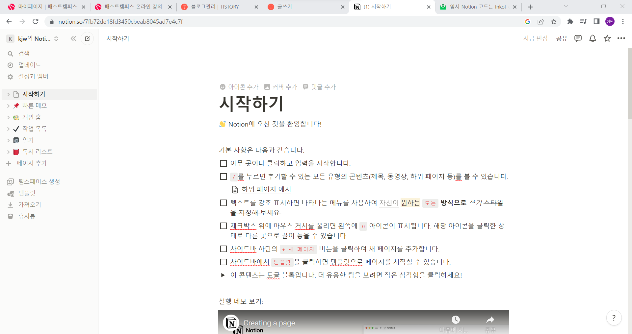Expand the 개인 홈 page tree
The height and width of the screenshot is (334, 632).
(9, 117)
